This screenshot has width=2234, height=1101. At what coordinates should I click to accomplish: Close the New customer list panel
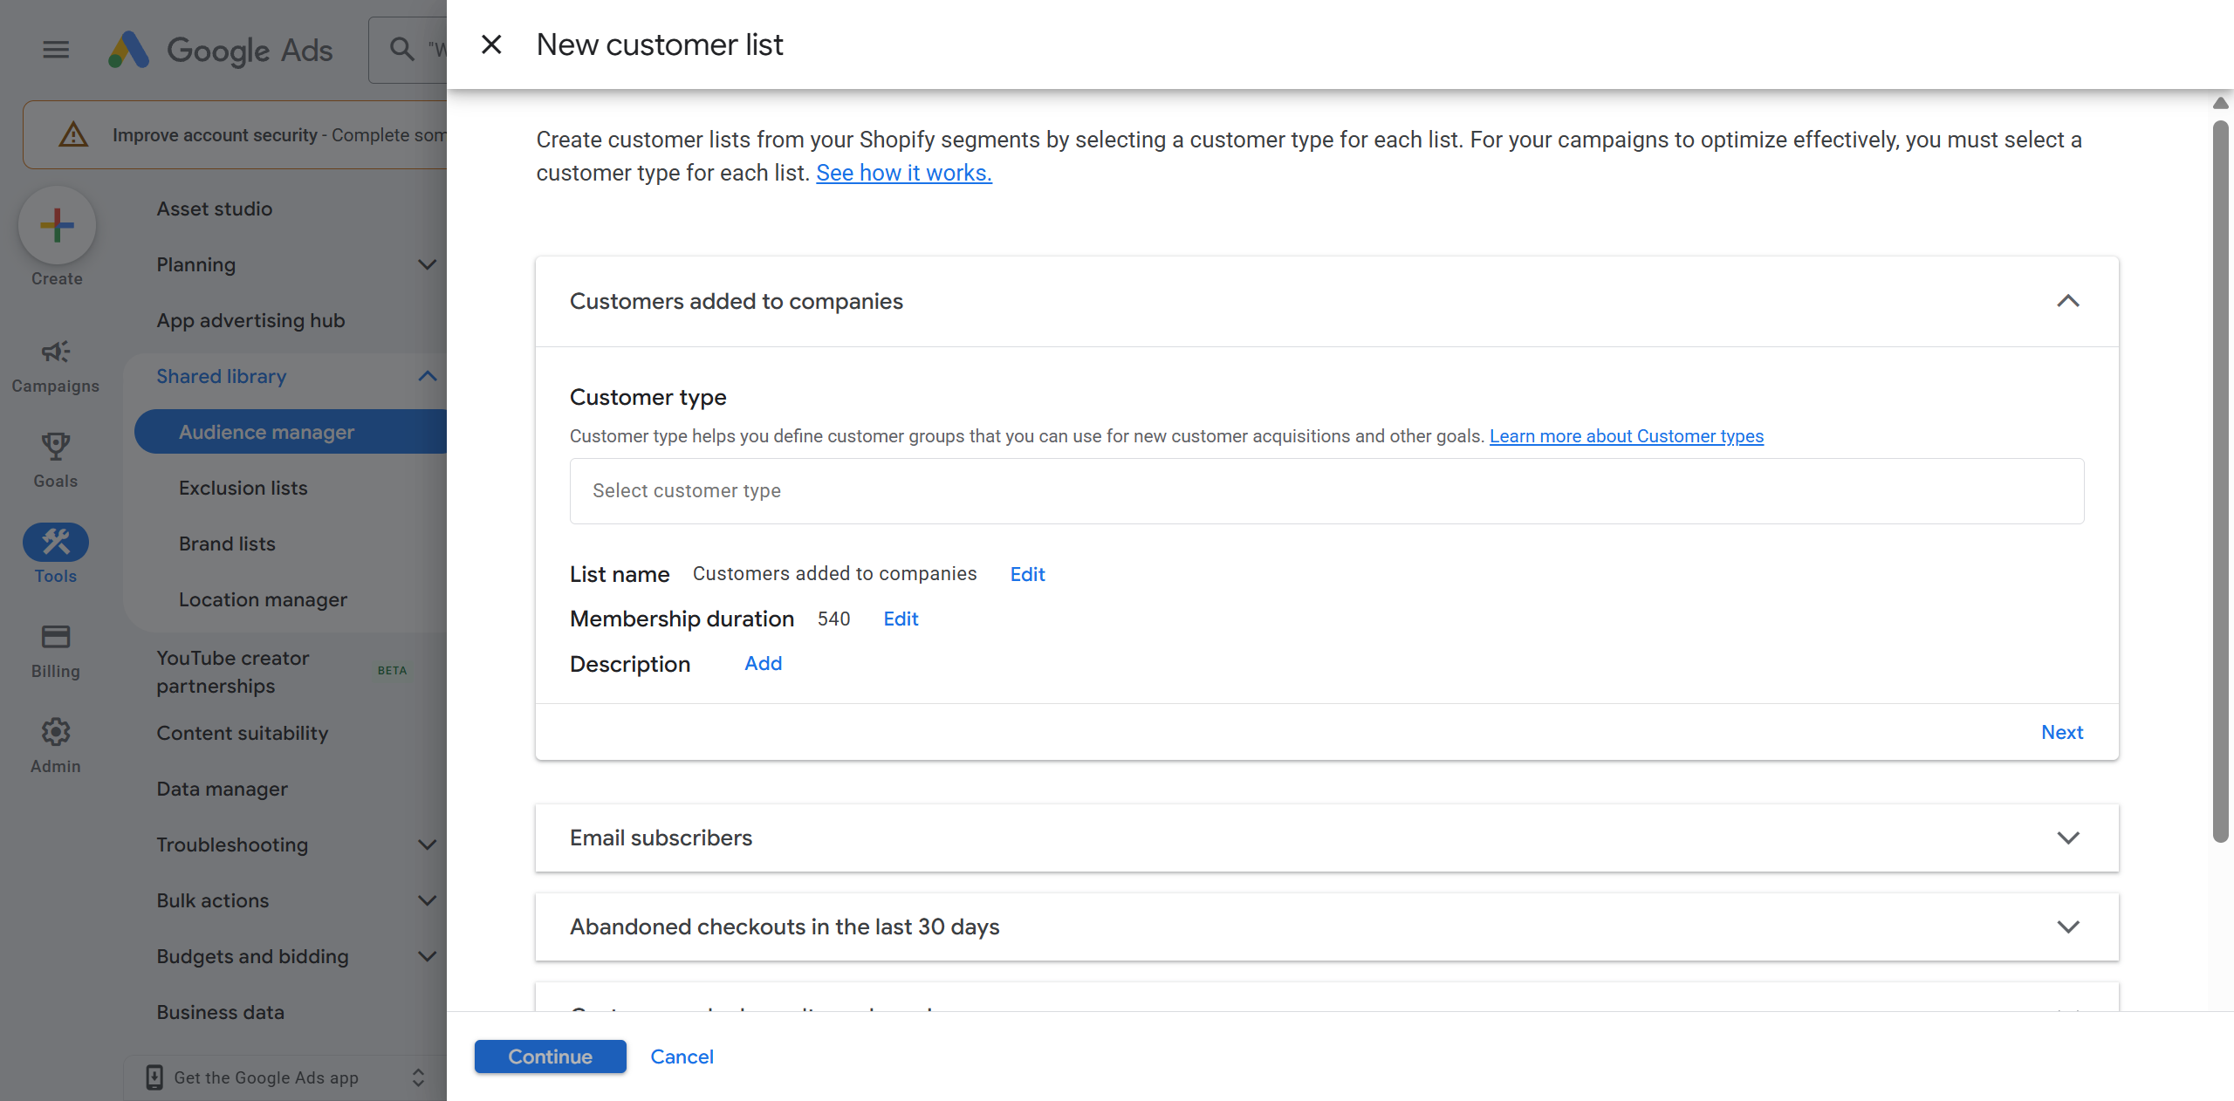(491, 44)
